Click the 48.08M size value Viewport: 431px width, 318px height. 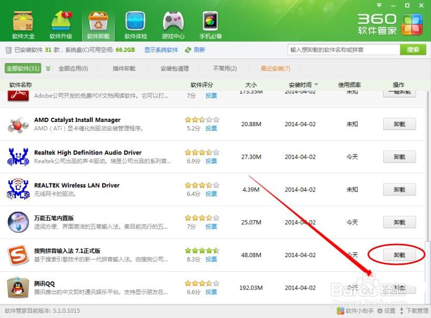click(x=251, y=255)
